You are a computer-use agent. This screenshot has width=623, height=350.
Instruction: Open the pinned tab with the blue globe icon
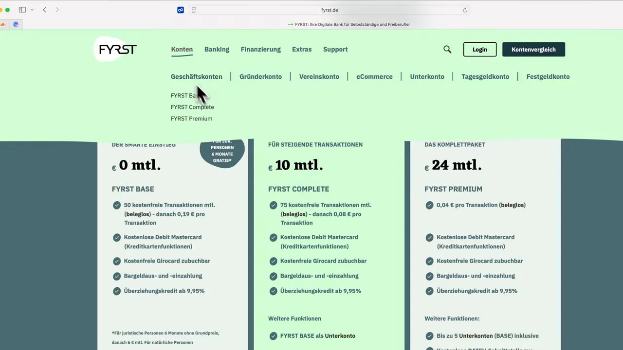point(16,24)
